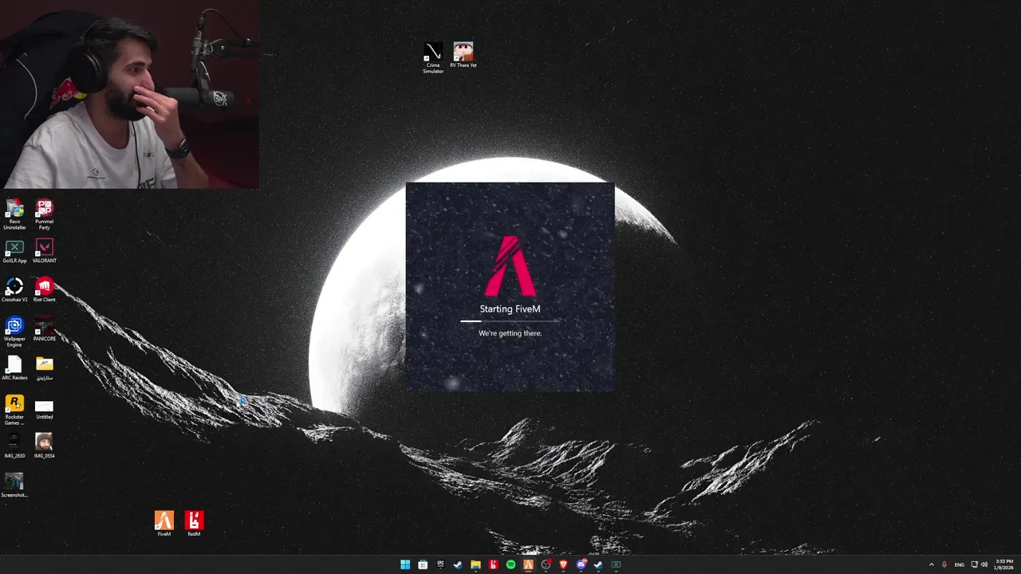Viewport: 1021px width, 574px height.
Task: Open the clock and date flyout
Action: pos(1004,564)
